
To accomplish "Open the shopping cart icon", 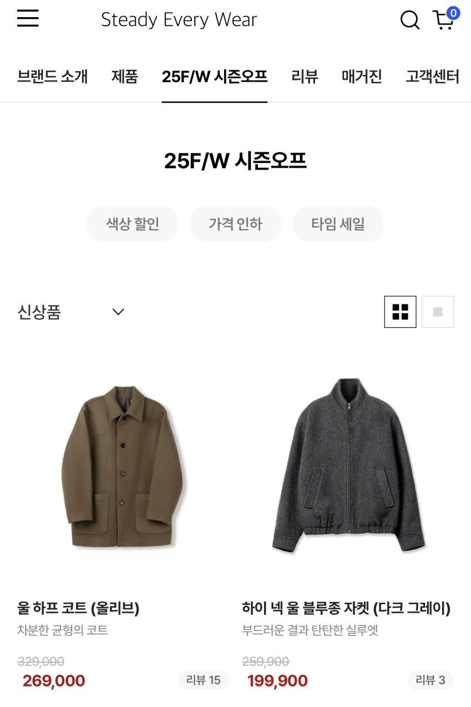I will point(443,20).
